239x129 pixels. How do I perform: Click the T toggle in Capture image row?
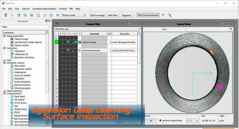point(68,42)
